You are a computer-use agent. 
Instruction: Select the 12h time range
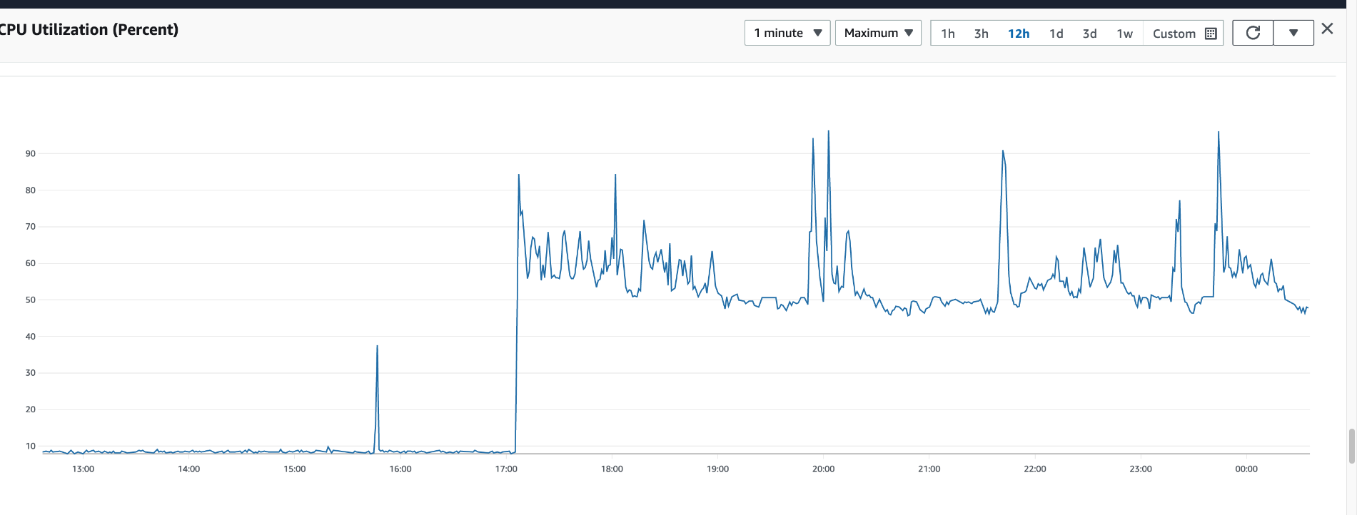[1019, 34]
